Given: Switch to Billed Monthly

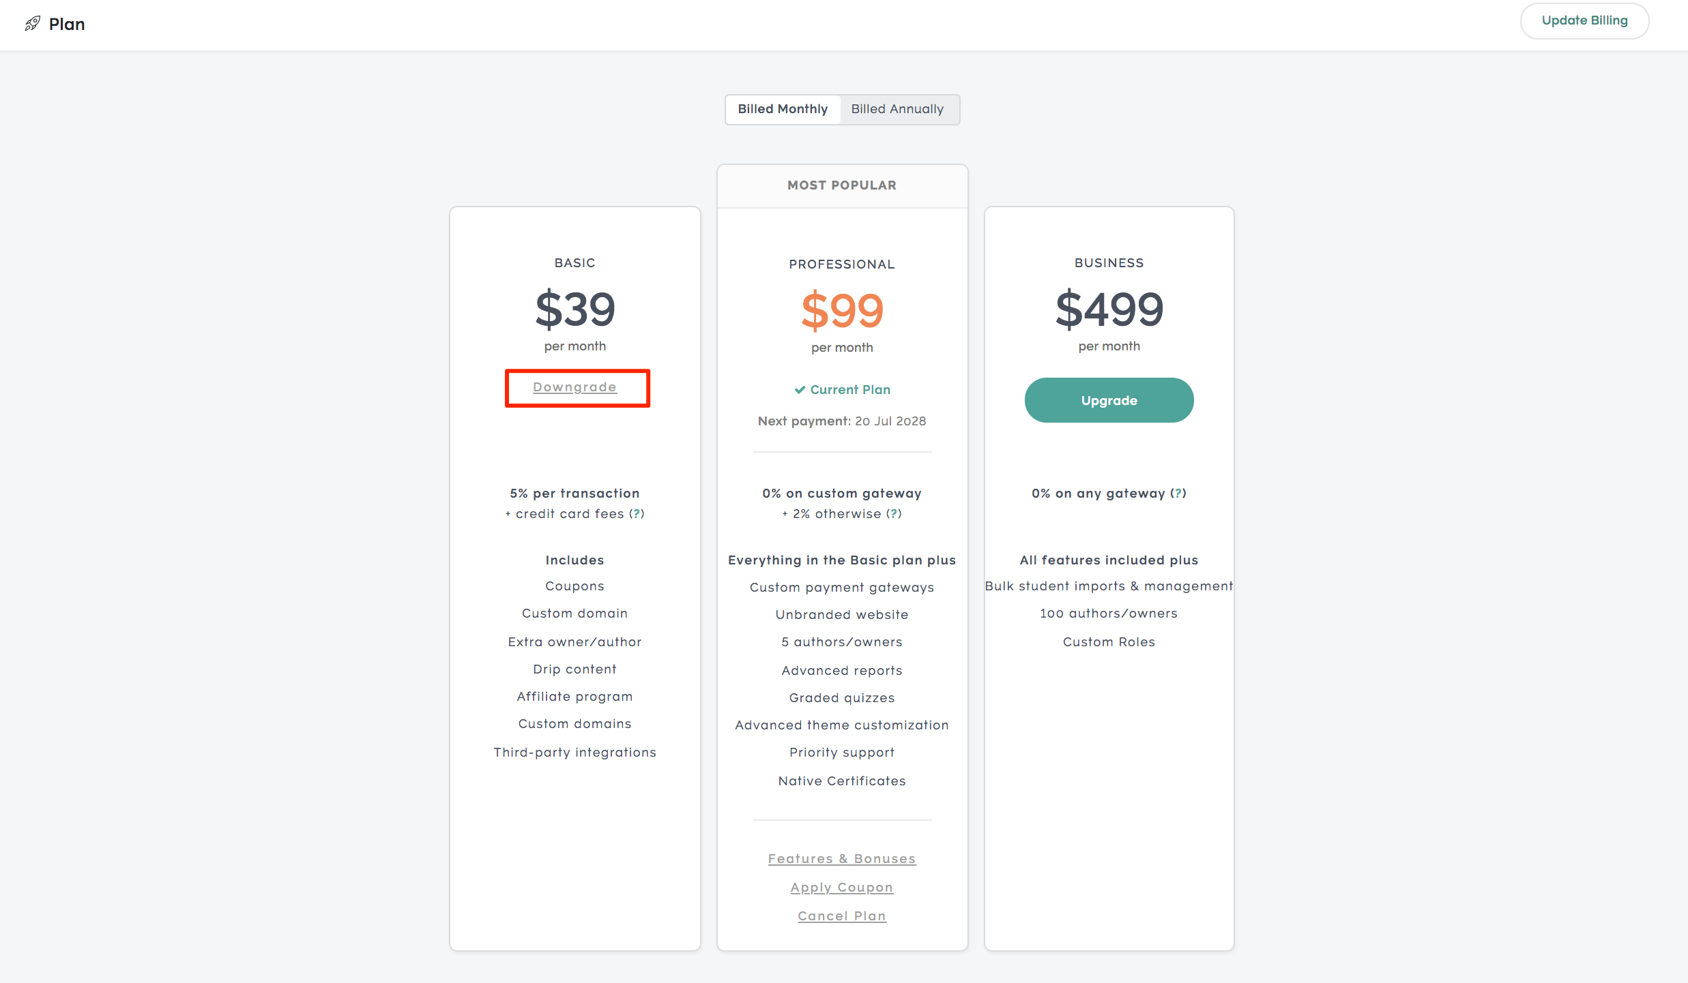Looking at the screenshot, I should click(783, 109).
